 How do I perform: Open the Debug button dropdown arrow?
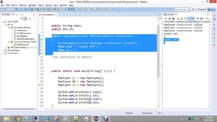pyautogui.click(x=28, y=9)
